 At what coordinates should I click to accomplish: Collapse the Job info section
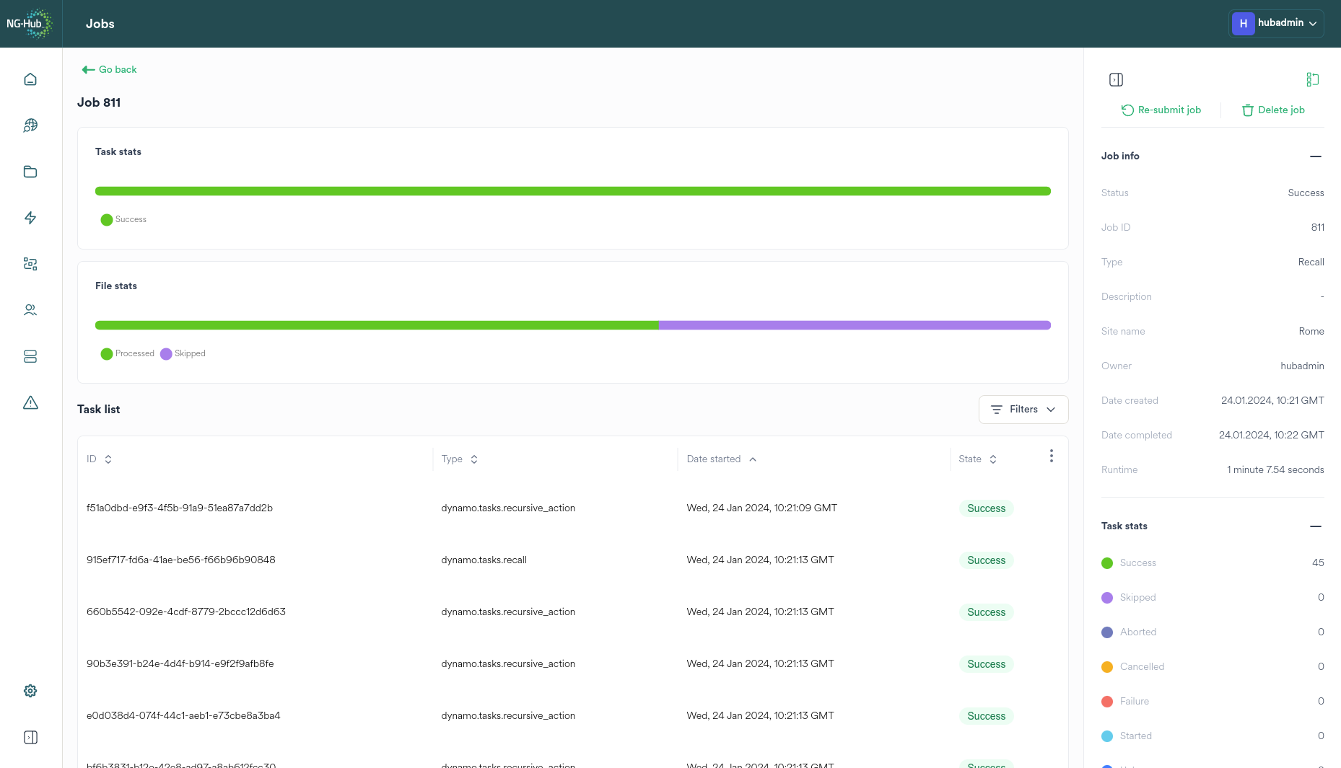point(1316,156)
